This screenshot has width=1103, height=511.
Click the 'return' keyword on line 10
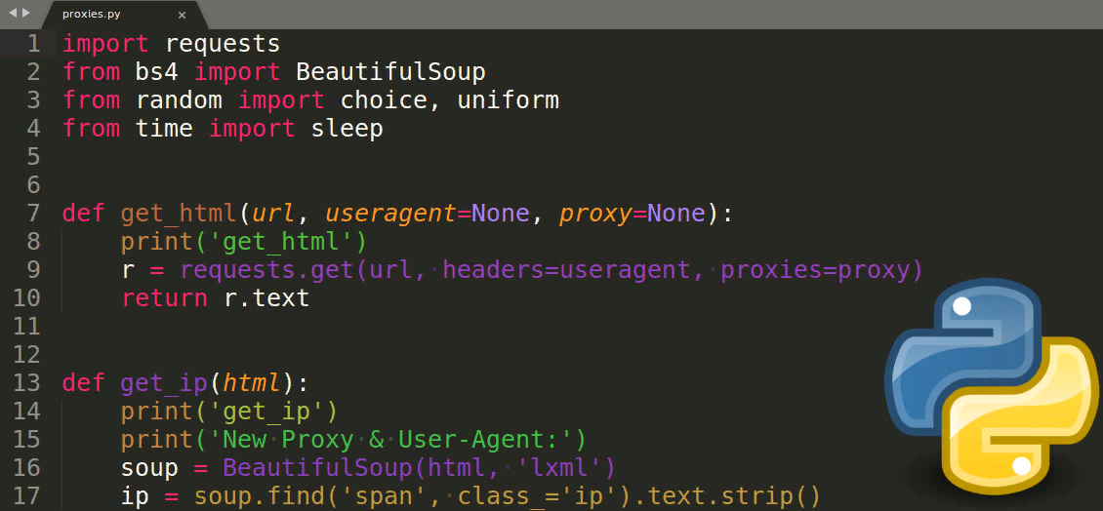click(165, 298)
